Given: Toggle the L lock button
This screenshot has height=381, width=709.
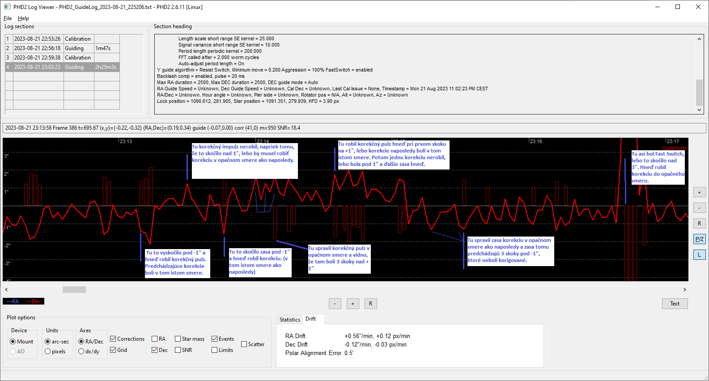Looking at the screenshot, I should point(700,255).
